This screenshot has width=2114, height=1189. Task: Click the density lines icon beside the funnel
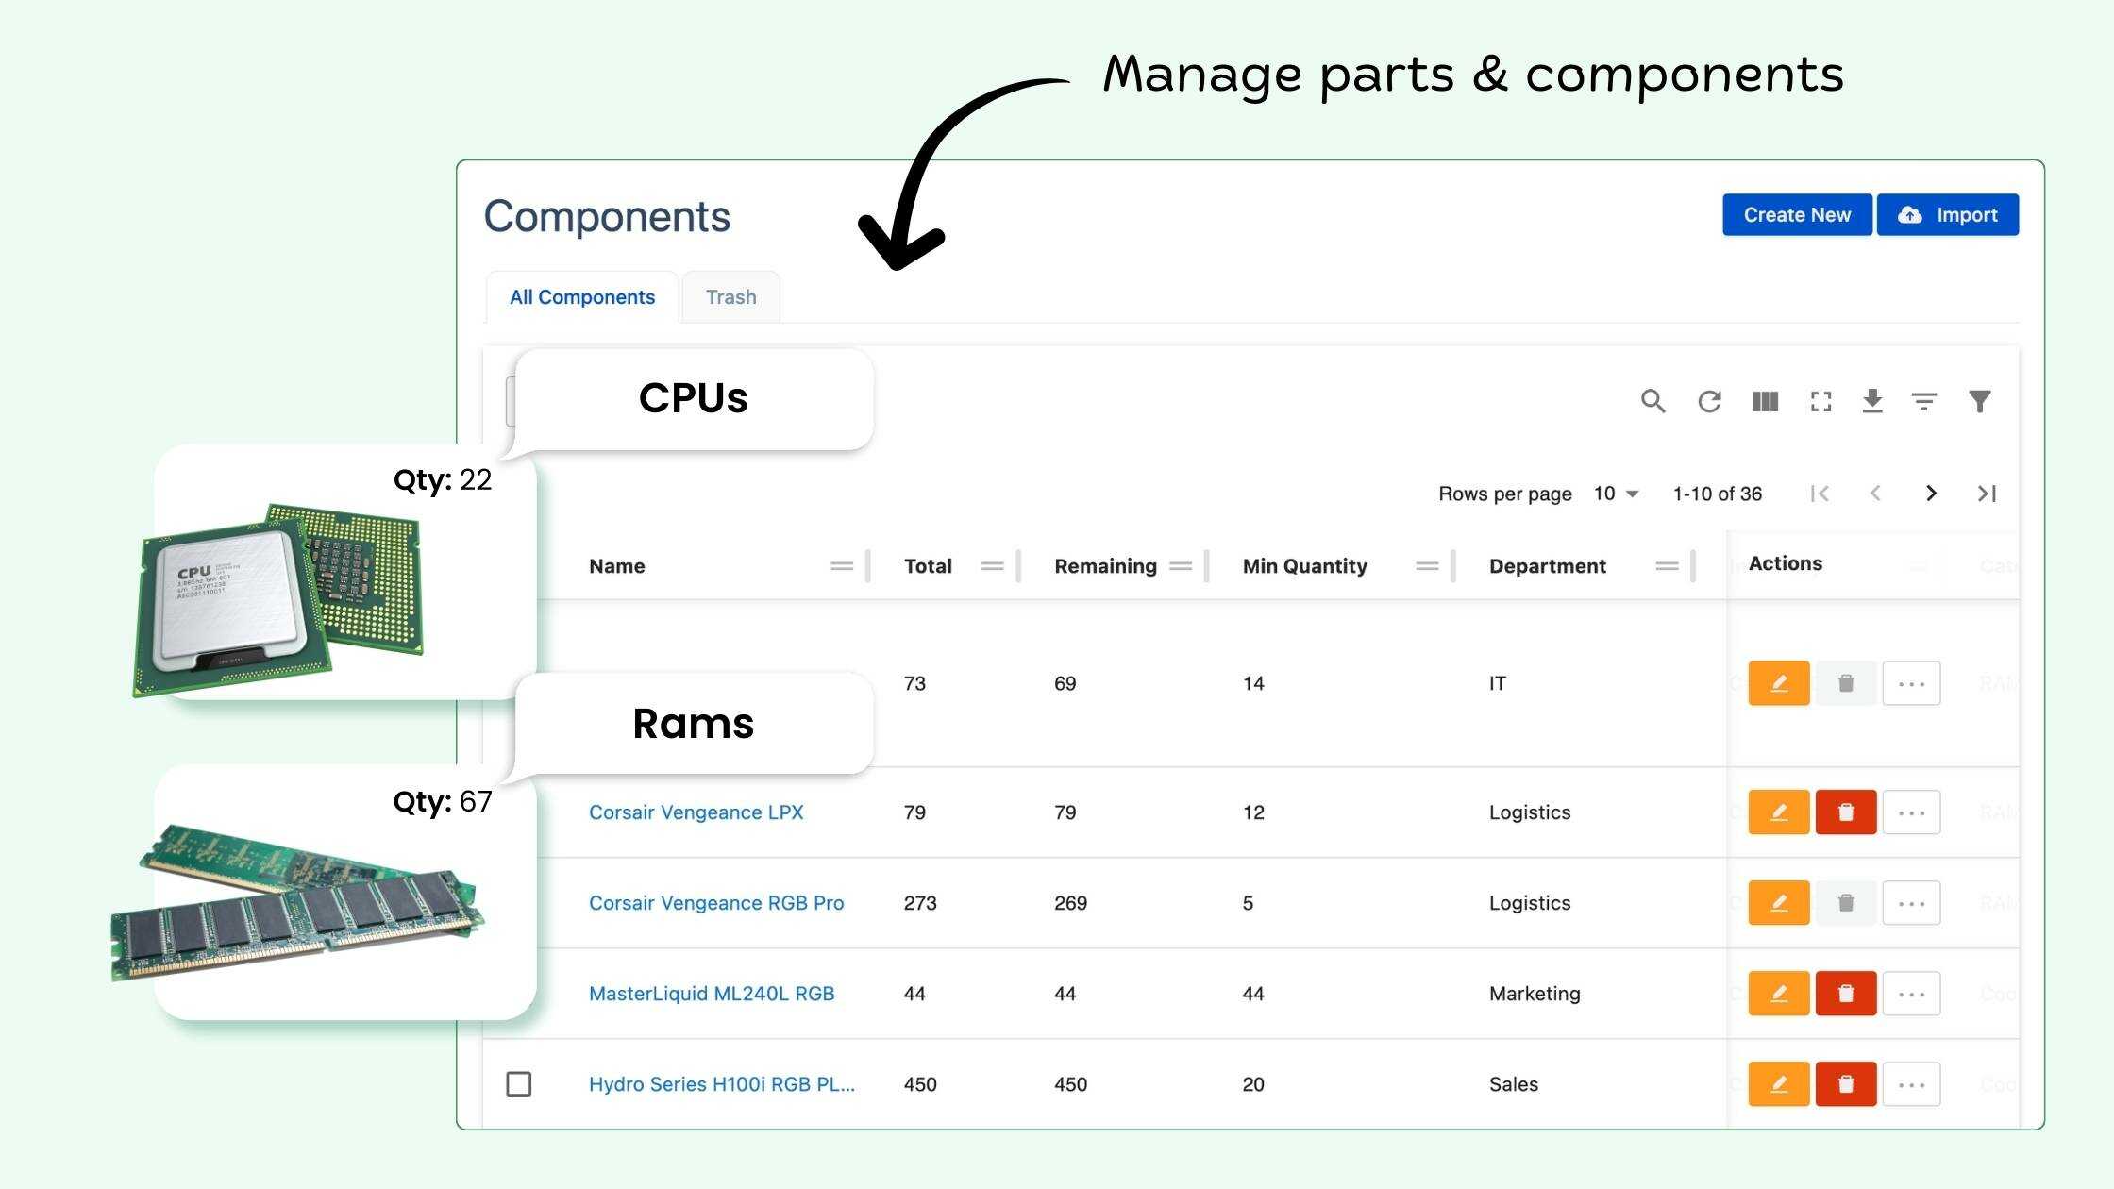tap(1924, 401)
